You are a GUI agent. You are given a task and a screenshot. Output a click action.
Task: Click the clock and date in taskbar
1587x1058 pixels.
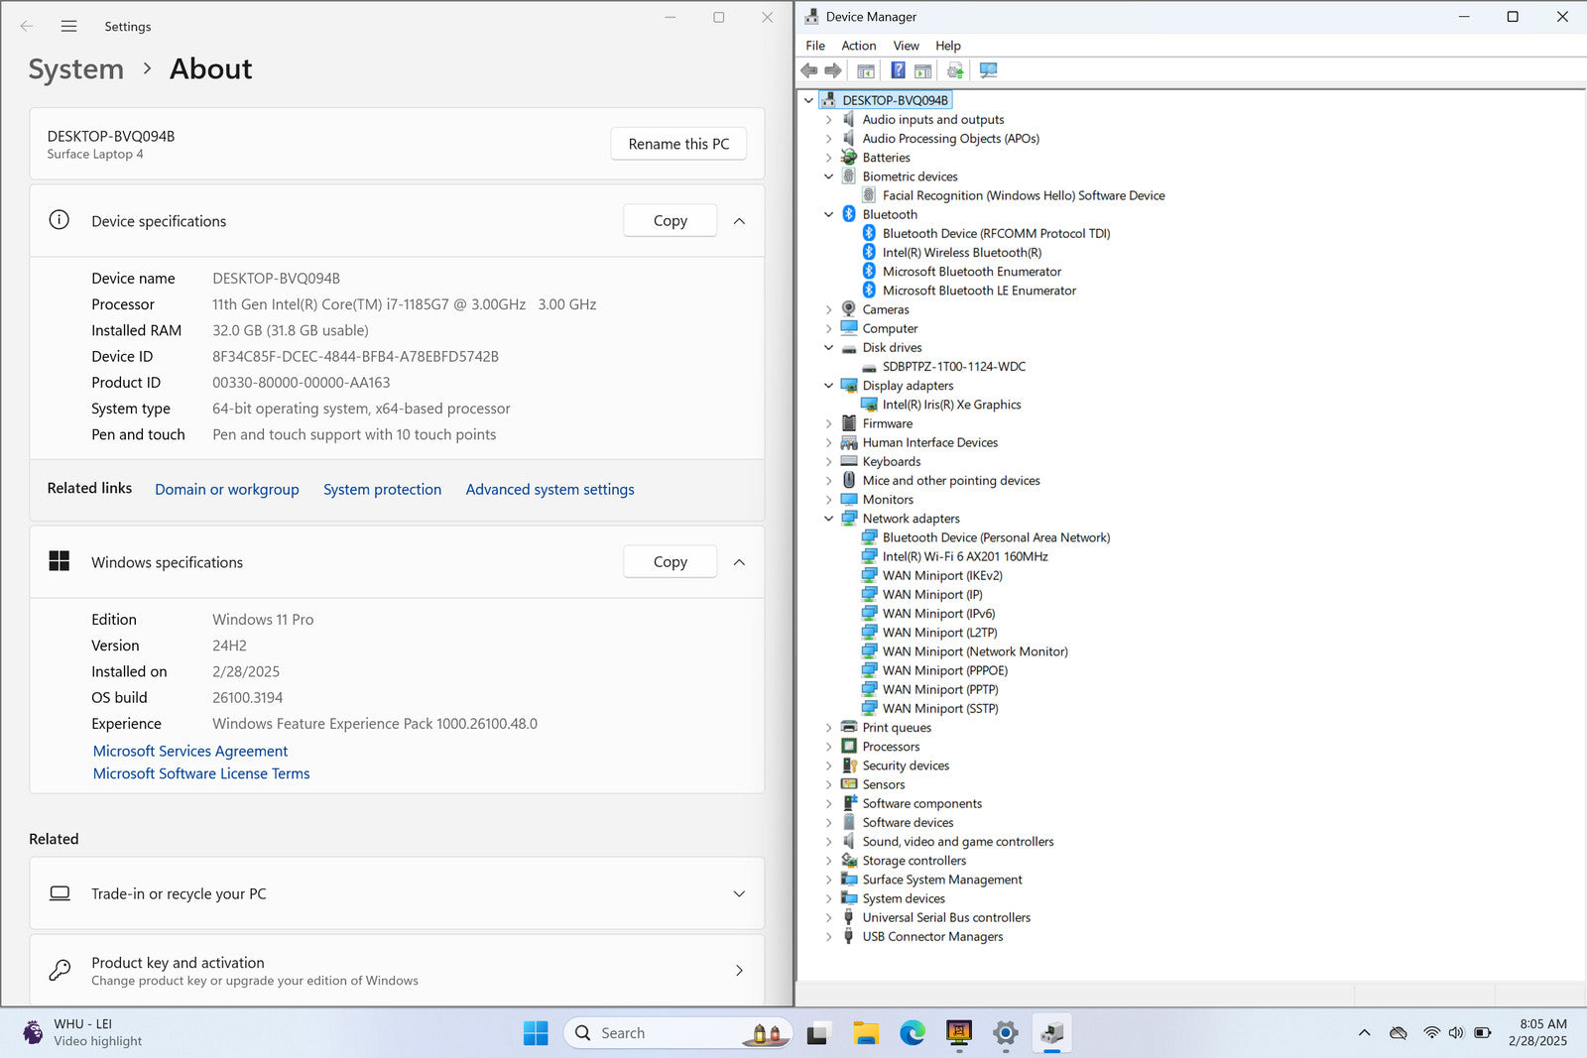click(x=1538, y=1033)
